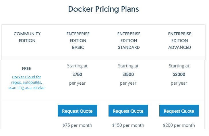This screenshot has height=136, width=209.
Task: Click 'per year' under $2000
Action: [x=179, y=83]
